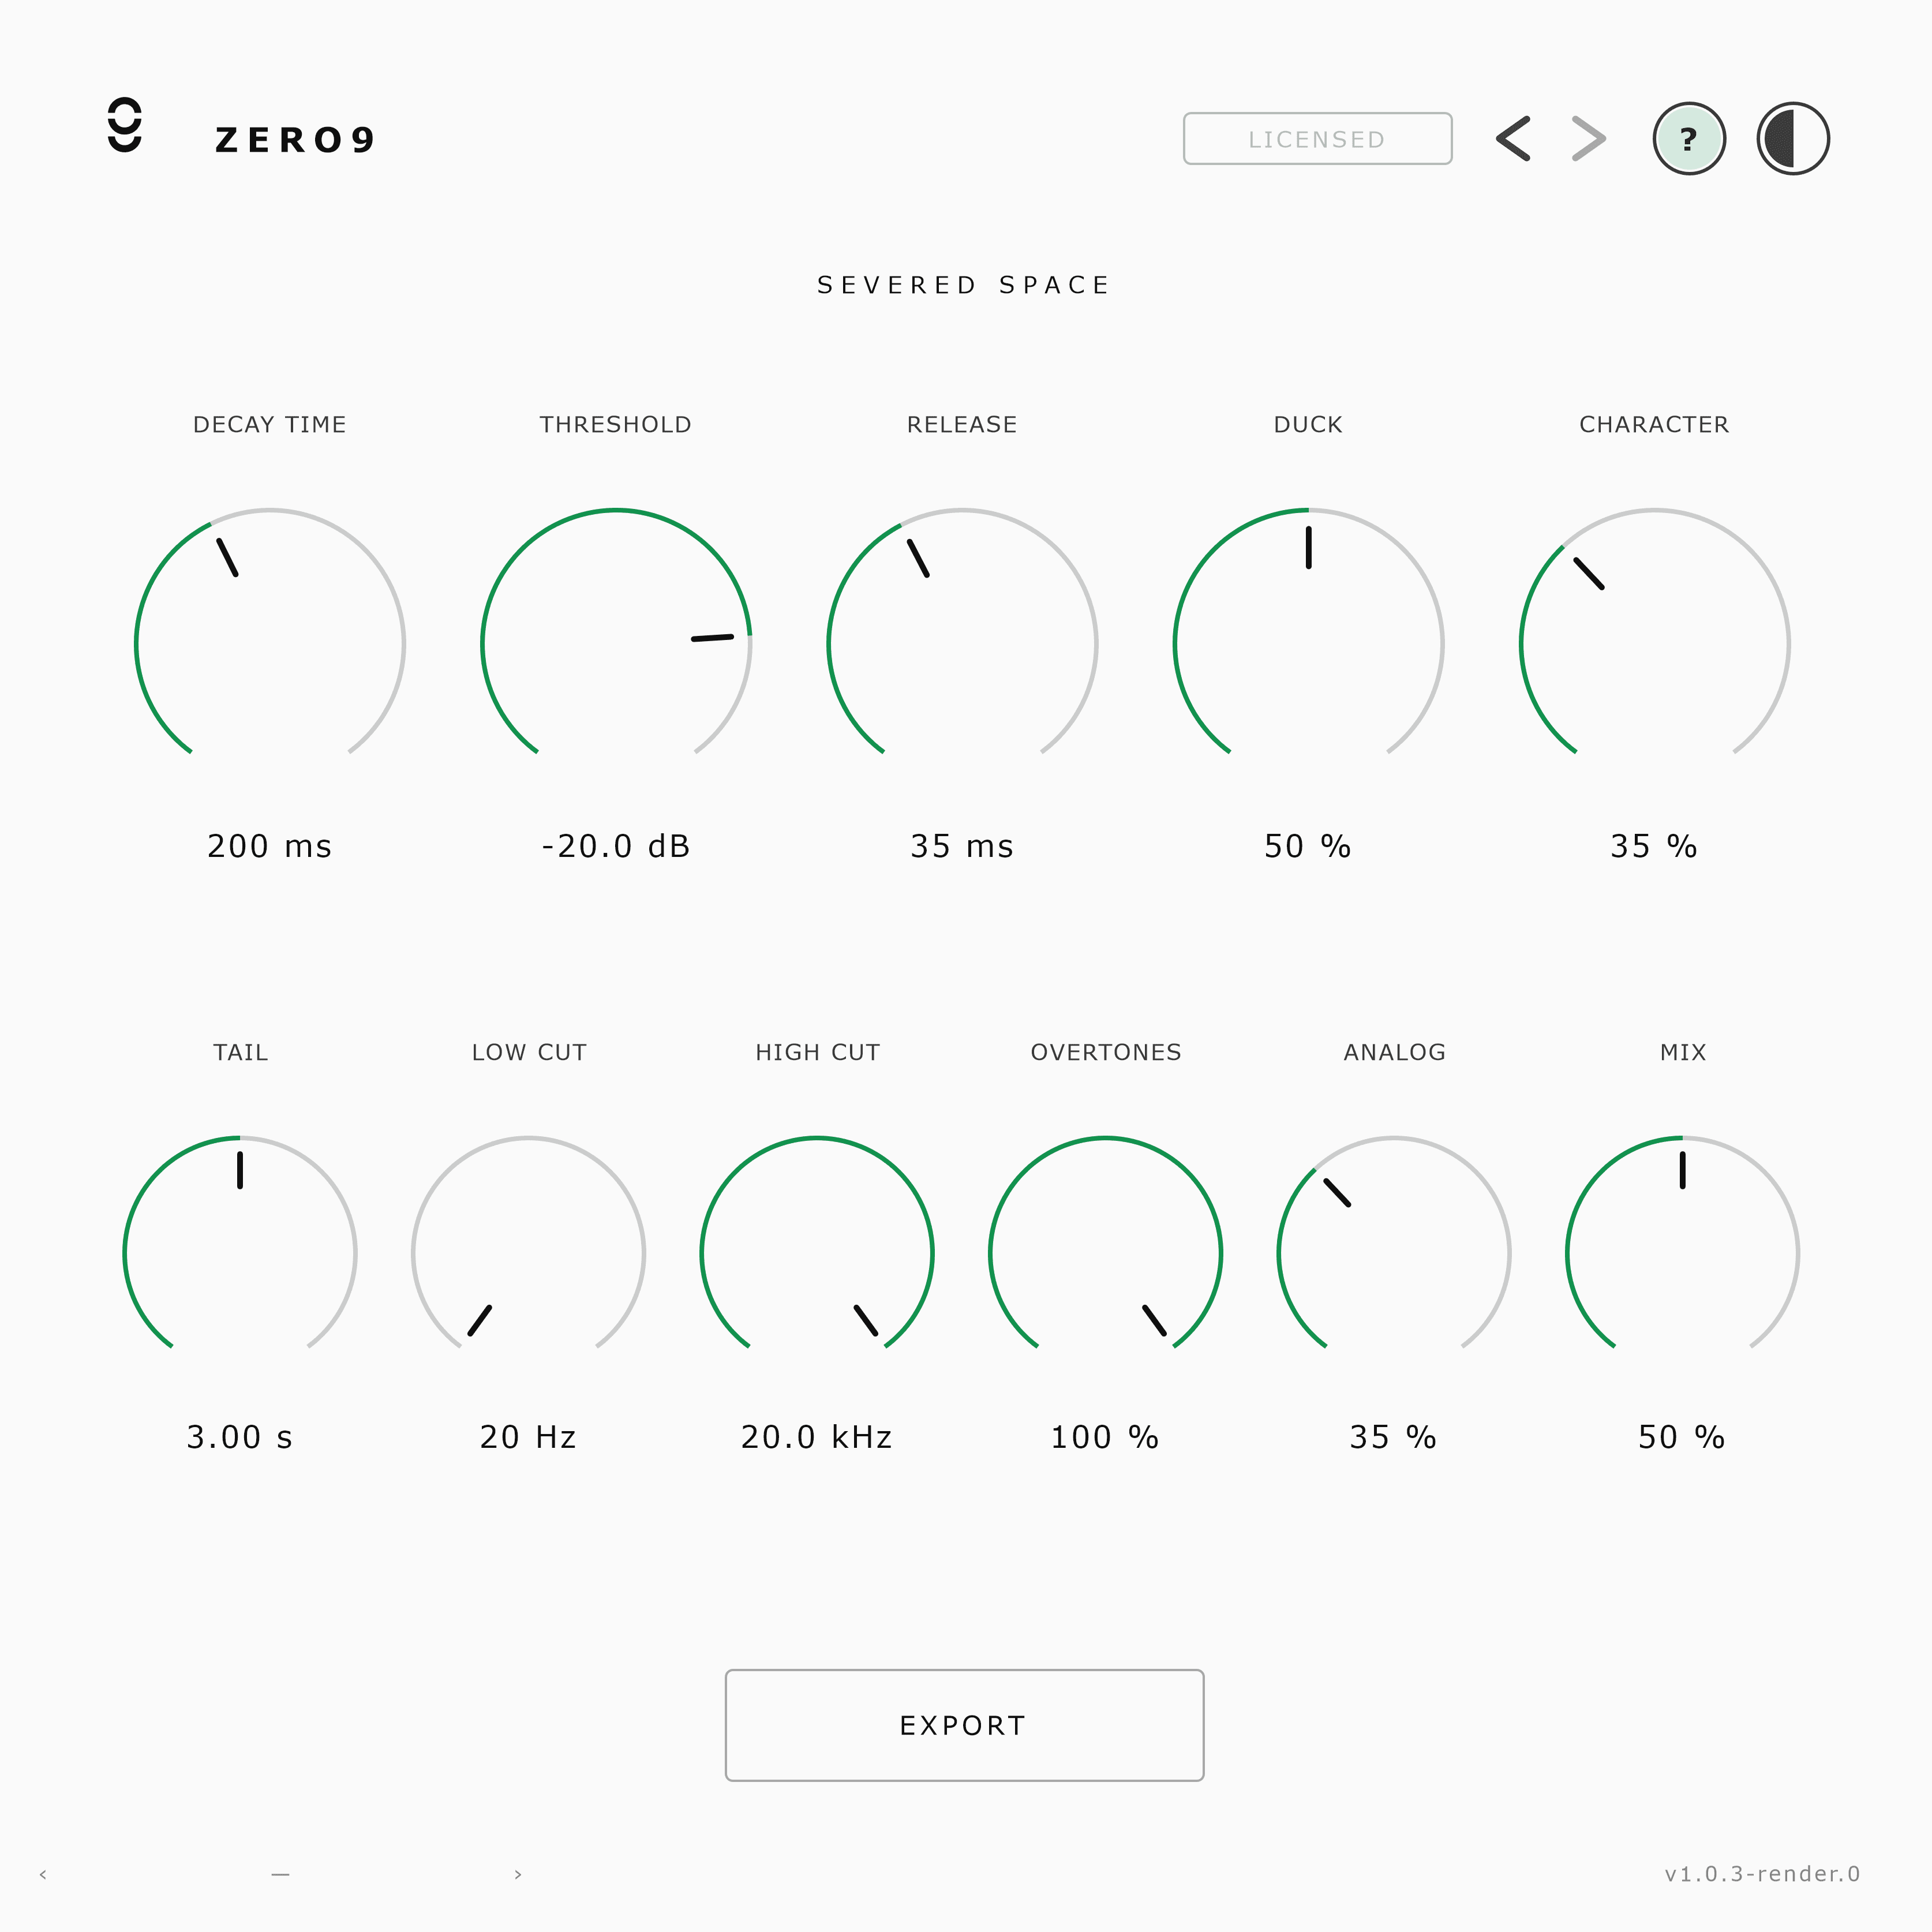Screen dimensions: 1932x1932
Task: Go to the next preset arrow
Action: [x=1589, y=139]
